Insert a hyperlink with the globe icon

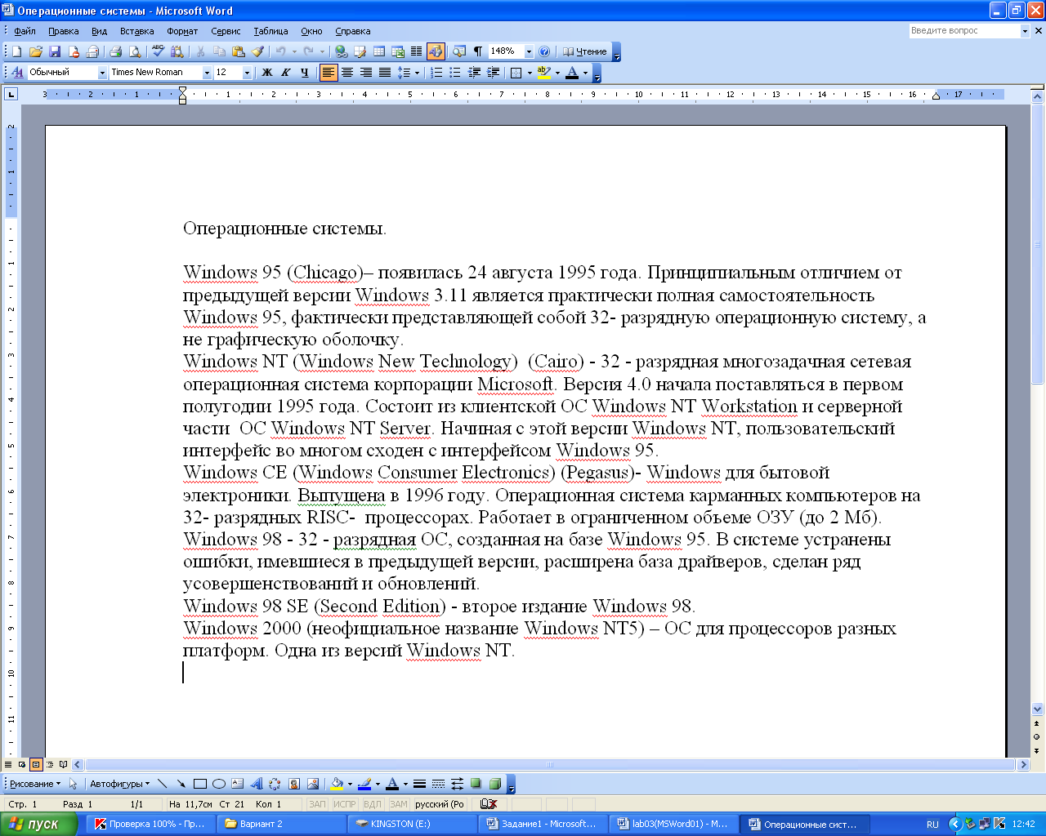[342, 51]
